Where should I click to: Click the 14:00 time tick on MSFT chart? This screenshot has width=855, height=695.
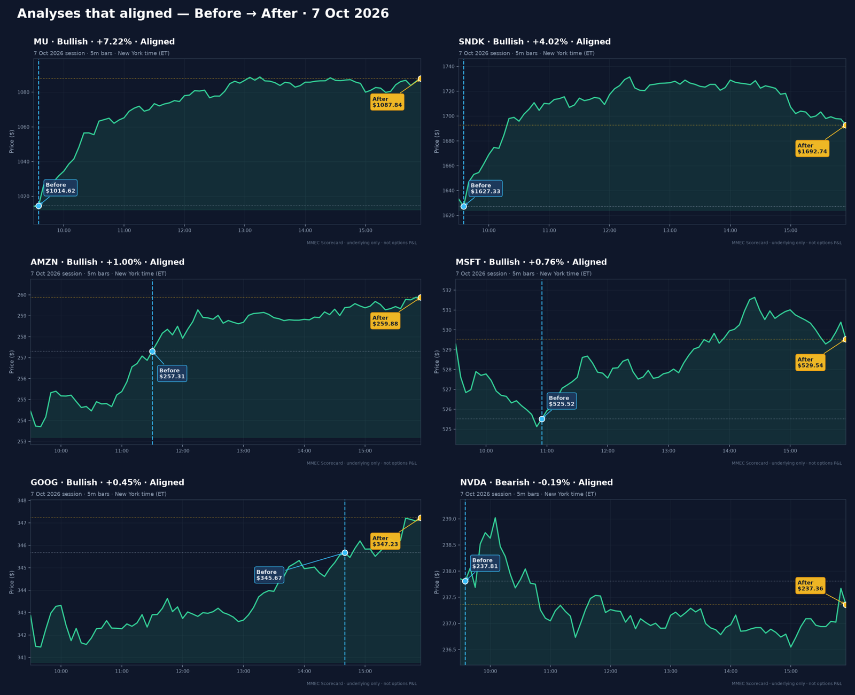pyautogui.click(x=729, y=451)
